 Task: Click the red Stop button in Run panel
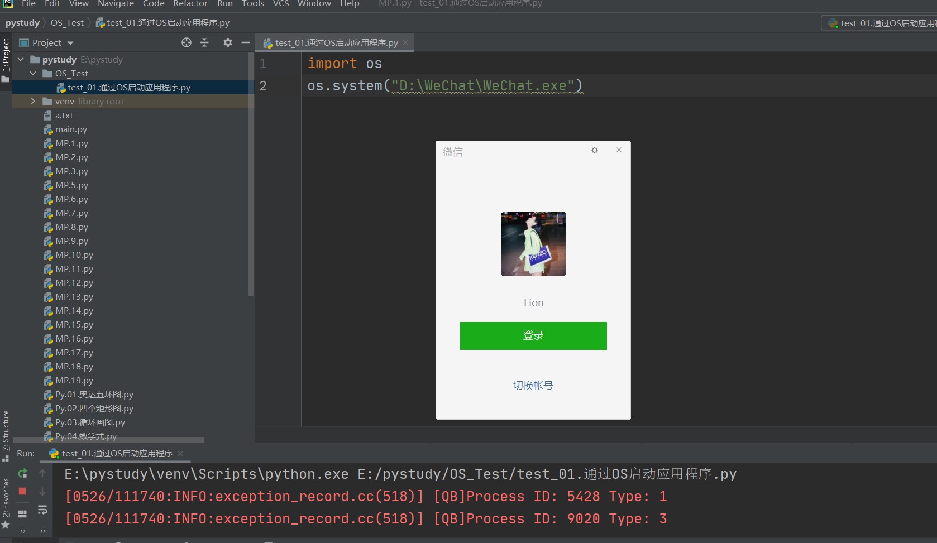point(22,491)
